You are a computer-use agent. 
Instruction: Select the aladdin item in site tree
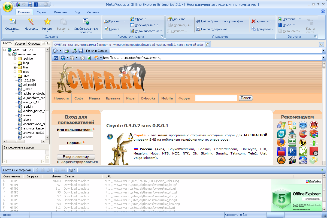(28, 107)
